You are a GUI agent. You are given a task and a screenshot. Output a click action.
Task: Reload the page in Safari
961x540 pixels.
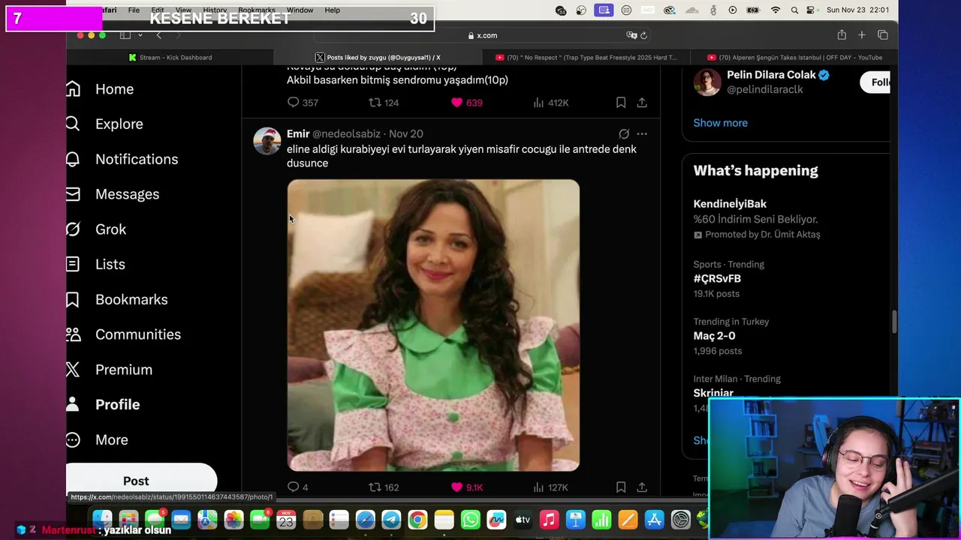point(643,35)
